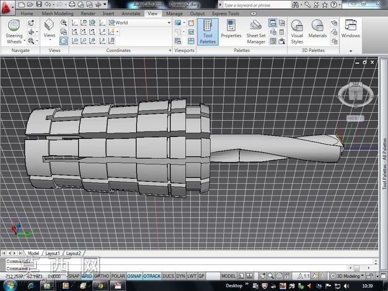The image size is (388, 291).
Task: Expand the Views dropdown arrow
Action: coord(50,40)
